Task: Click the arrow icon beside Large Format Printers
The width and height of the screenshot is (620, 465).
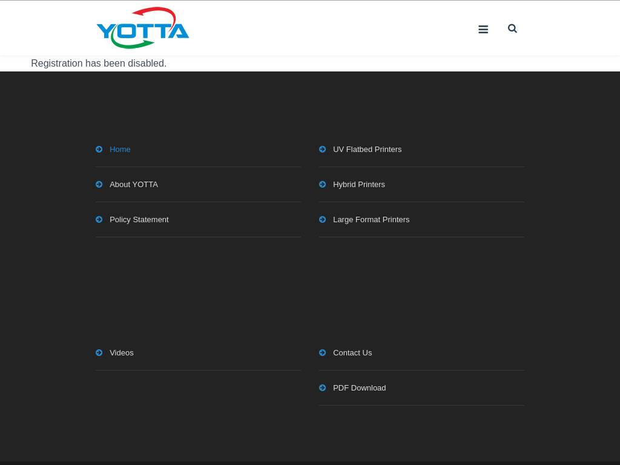Action: click(323, 219)
